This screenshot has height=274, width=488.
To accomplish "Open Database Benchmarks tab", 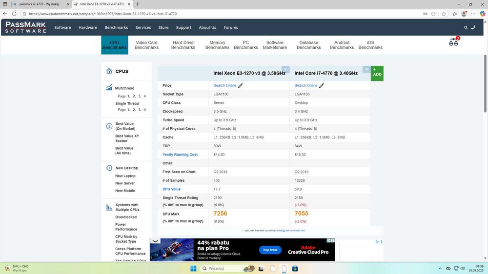I will coord(309,45).
